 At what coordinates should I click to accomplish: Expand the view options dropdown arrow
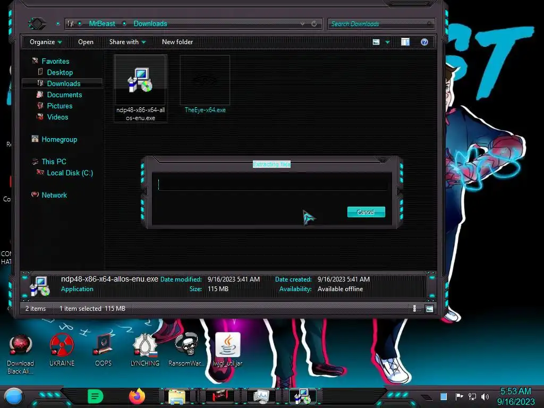coord(387,42)
